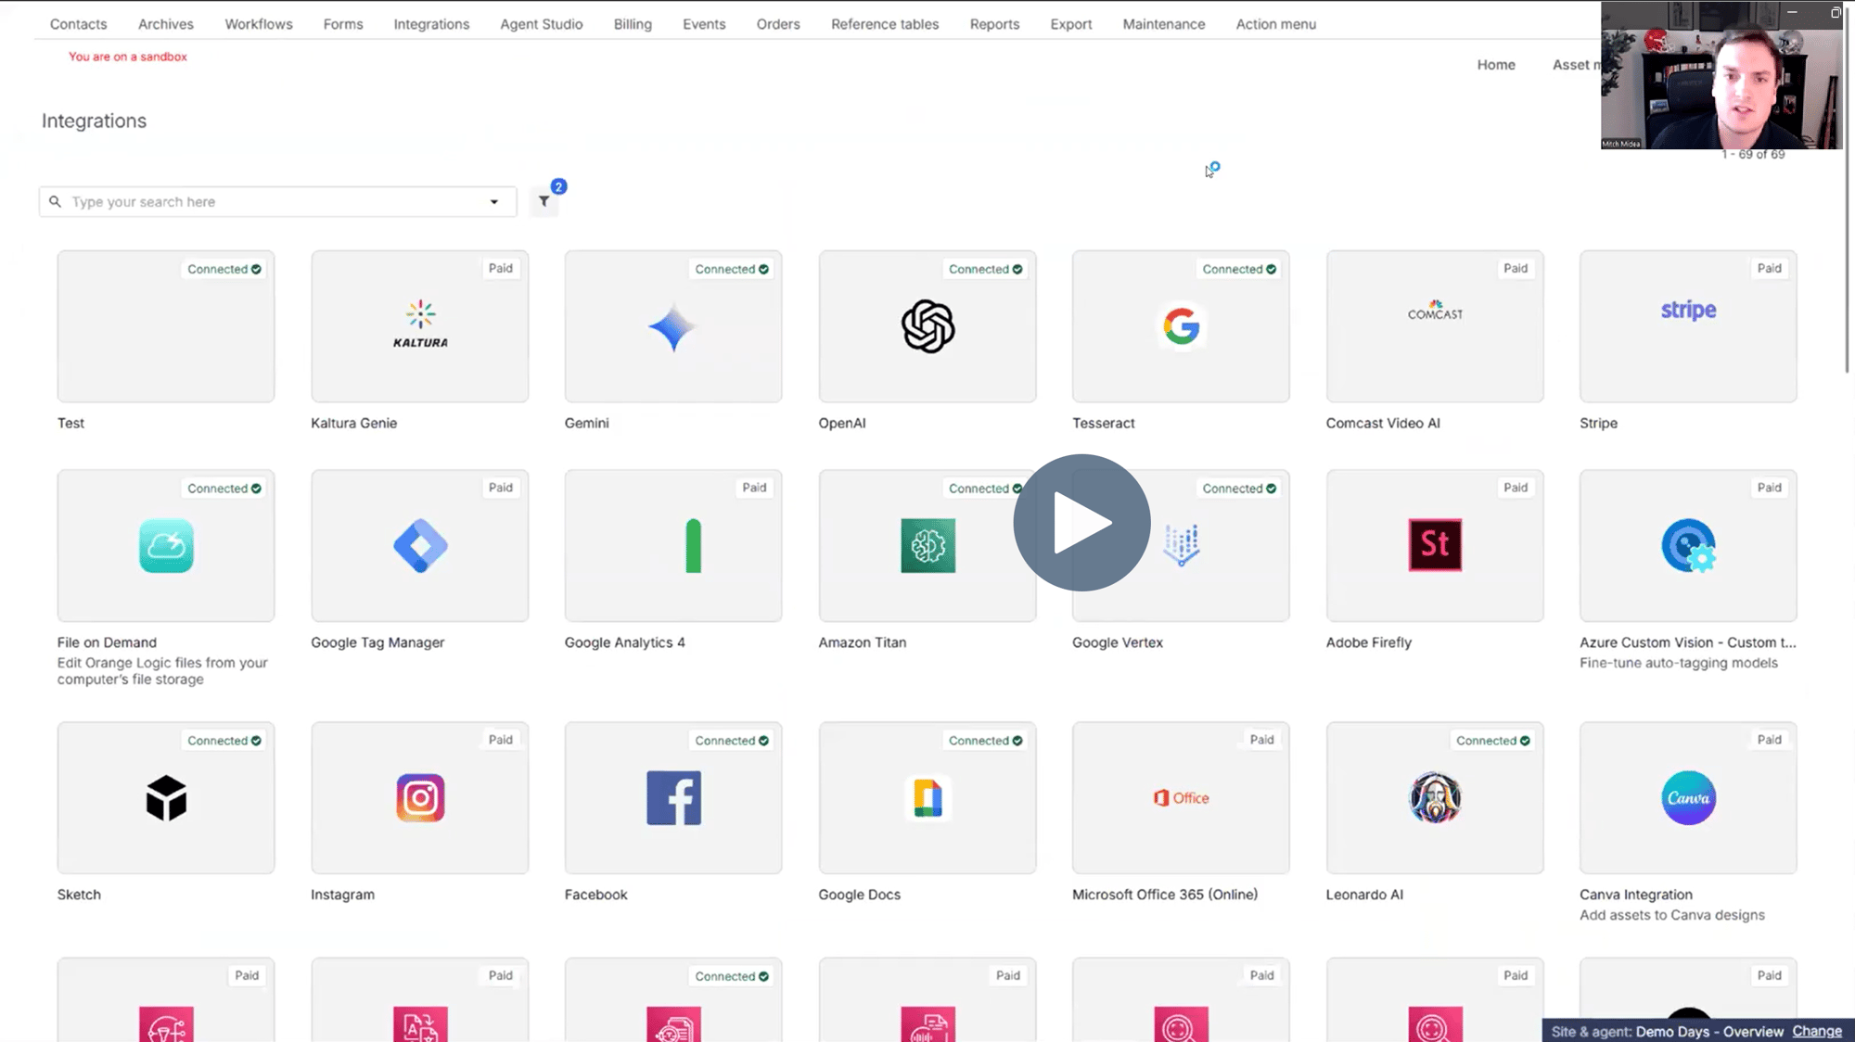Click the 'Add assets to Canva designs' text
The image size is (1855, 1042).
tap(1672, 915)
